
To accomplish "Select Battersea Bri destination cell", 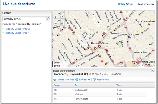I will coord(81,90).
